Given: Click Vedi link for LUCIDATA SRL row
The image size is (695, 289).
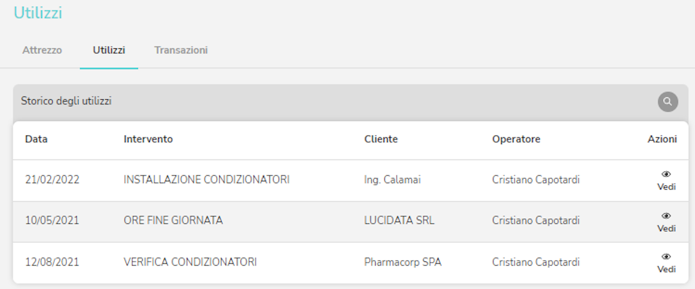Looking at the screenshot, I should [666, 228].
